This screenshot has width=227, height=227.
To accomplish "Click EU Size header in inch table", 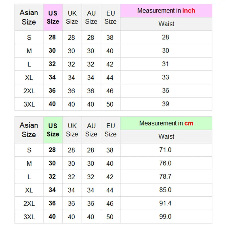I will tap(110, 17).
